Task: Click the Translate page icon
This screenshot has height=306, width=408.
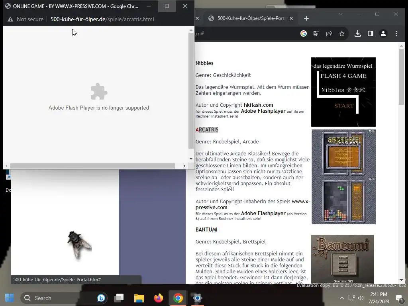Action: [x=316, y=33]
